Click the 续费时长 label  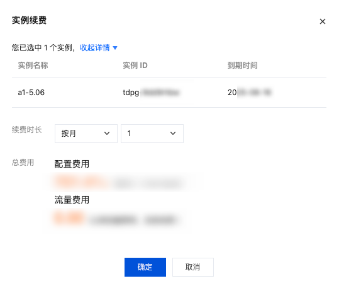[x=27, y=130]
